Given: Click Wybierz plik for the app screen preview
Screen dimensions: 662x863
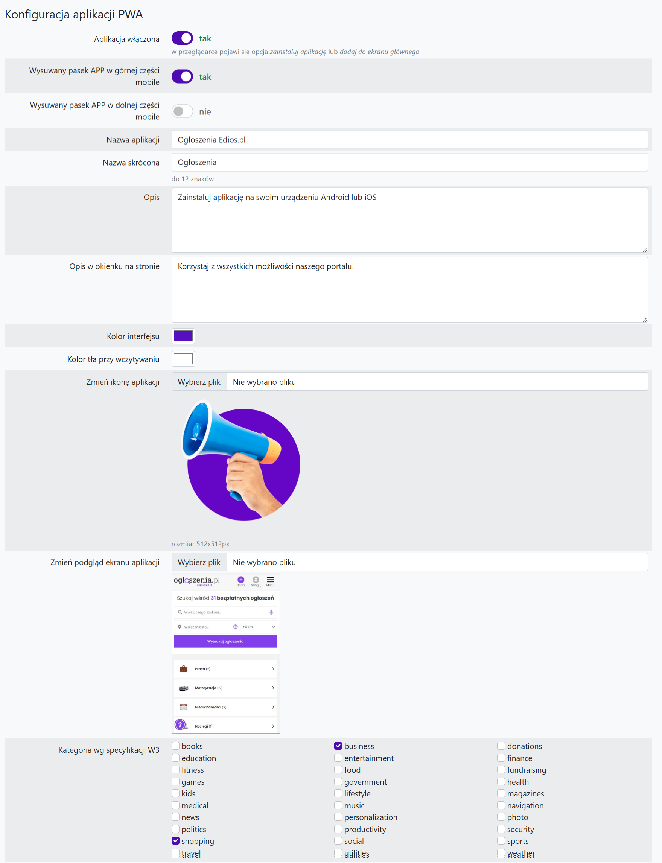Looking at the screenshot, I should (199, 562).
